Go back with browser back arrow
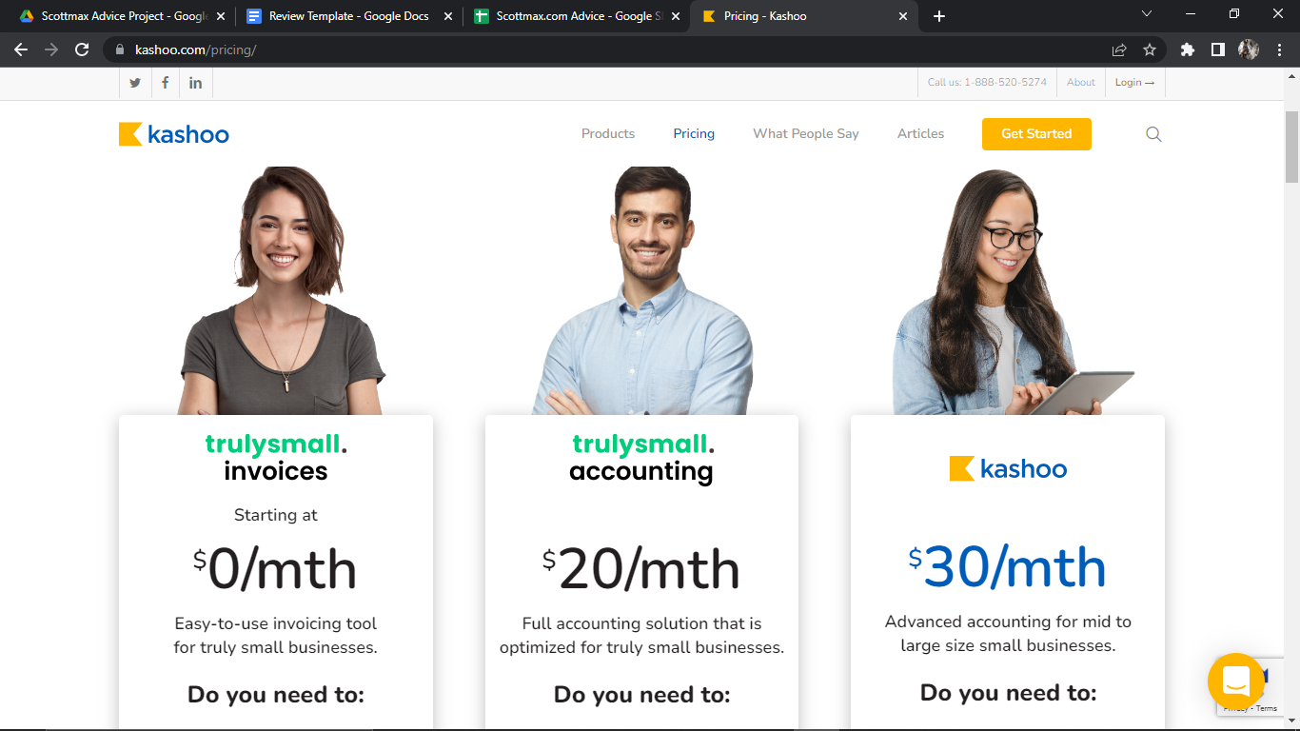Image resolution: width=1300 pixels, height=731 pixels. click(21, 49)
